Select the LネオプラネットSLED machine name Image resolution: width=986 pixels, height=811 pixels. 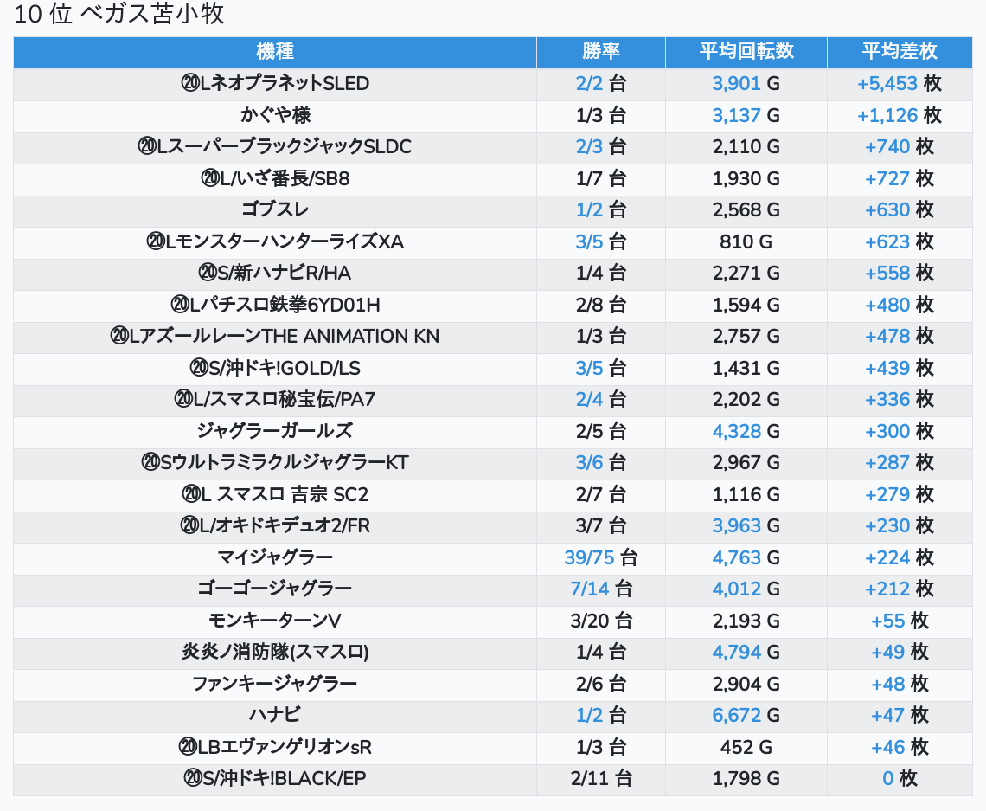point(275,84)
